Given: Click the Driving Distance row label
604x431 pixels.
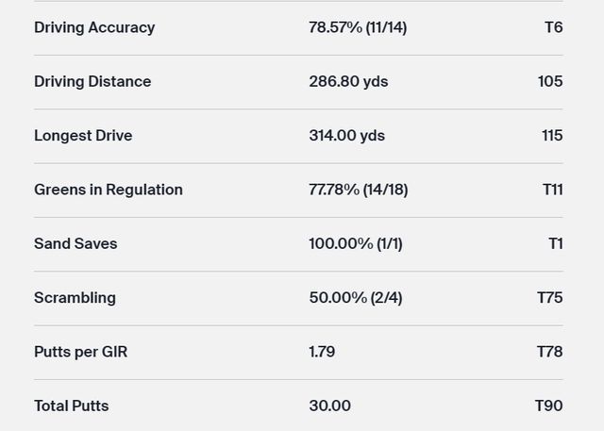Looking at the screenshot, I should [92, 81].
